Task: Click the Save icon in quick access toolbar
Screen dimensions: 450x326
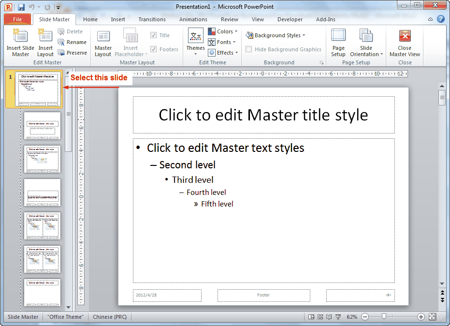Action: coord(21,7)
